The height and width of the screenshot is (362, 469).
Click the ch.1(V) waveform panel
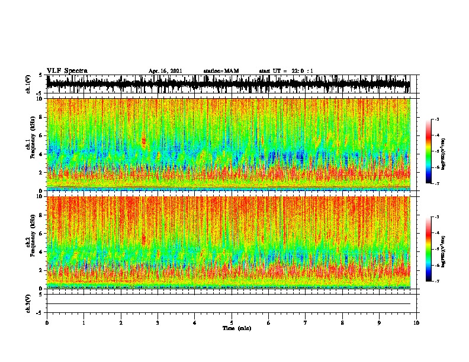[232, 84]
